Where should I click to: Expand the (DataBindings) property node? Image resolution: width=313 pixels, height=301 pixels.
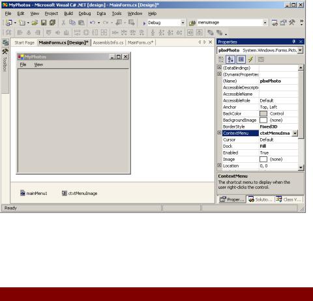(220, 68)
